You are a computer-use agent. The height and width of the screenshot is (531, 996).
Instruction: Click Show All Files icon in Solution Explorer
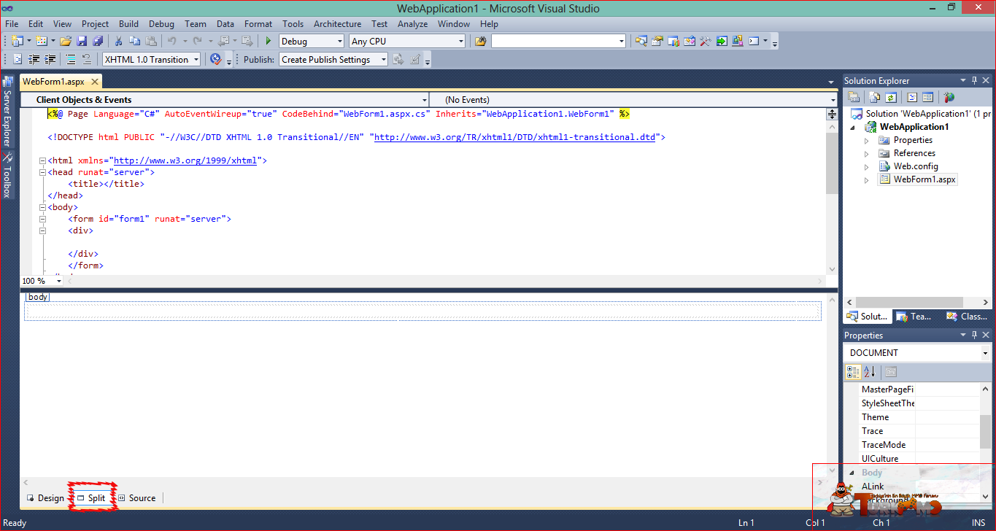(874, 97)
